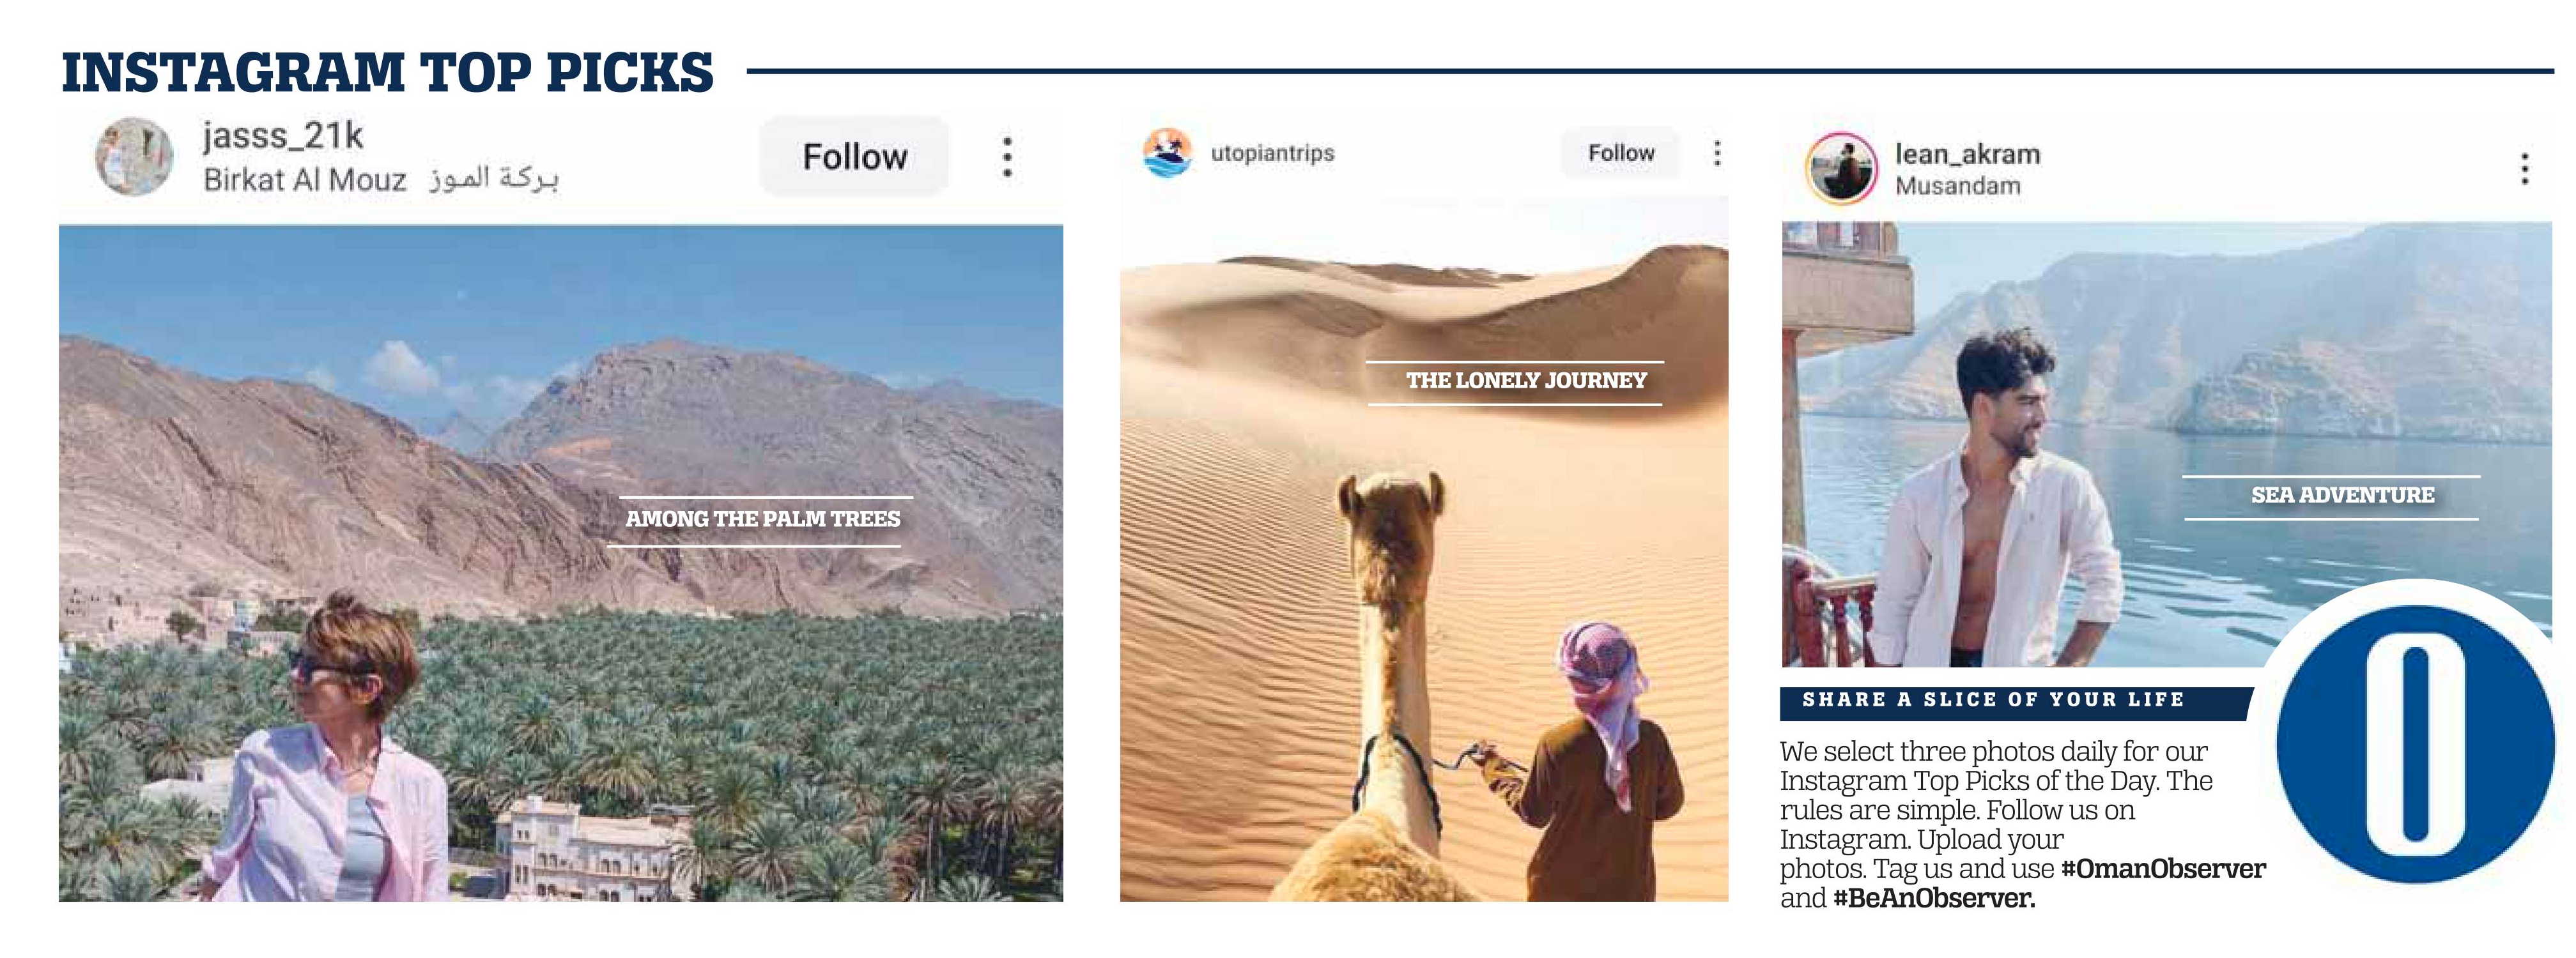The width and height of the screenshot is (2576, 958).
Task: Click the #OmanObserver hashtag
Action: coord(2163,868)
